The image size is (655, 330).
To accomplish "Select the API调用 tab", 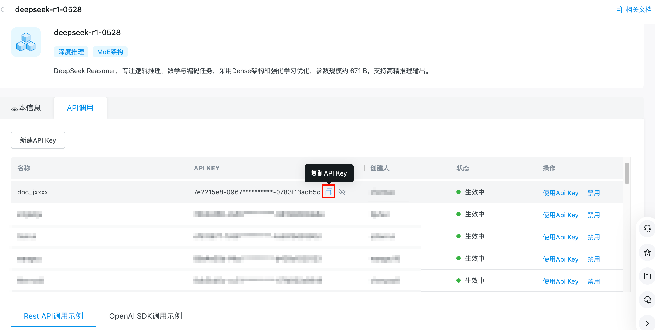I will tap(80, 108).
